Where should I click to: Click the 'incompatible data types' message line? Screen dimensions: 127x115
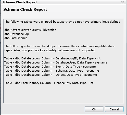pyautogui.click(x=59, y=46)
